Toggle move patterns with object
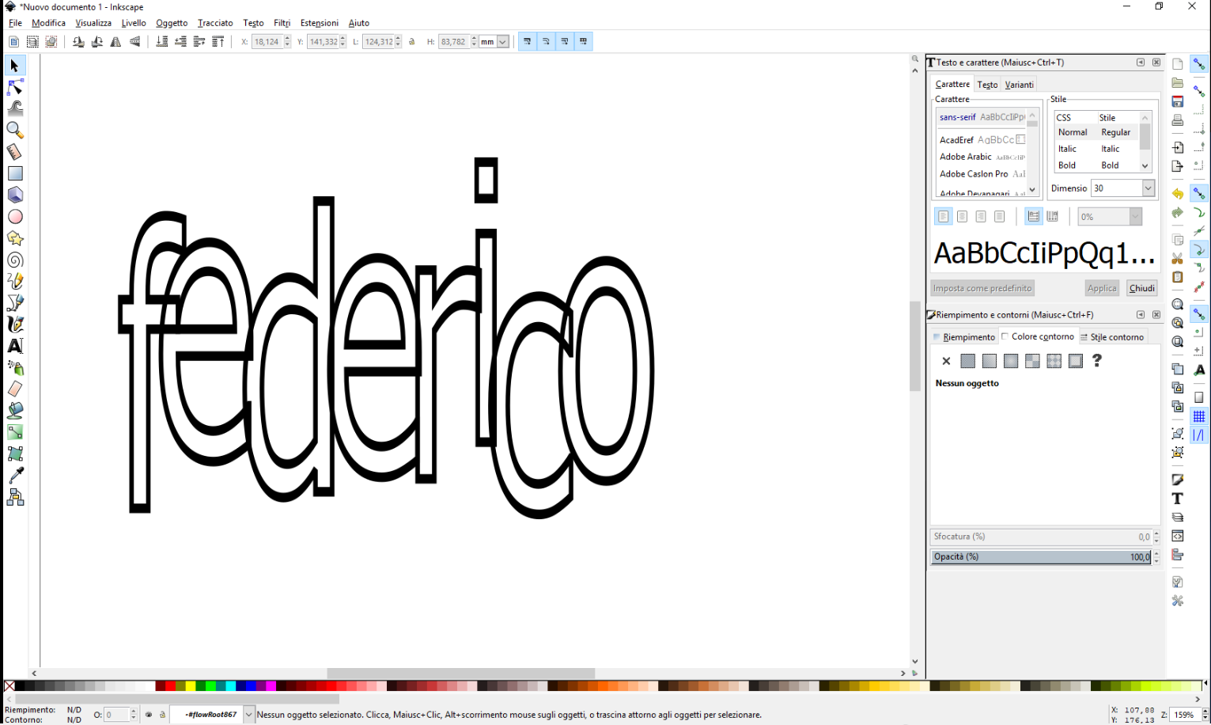Viewport: 1211px width, 725px height. (x=584, y=42)
